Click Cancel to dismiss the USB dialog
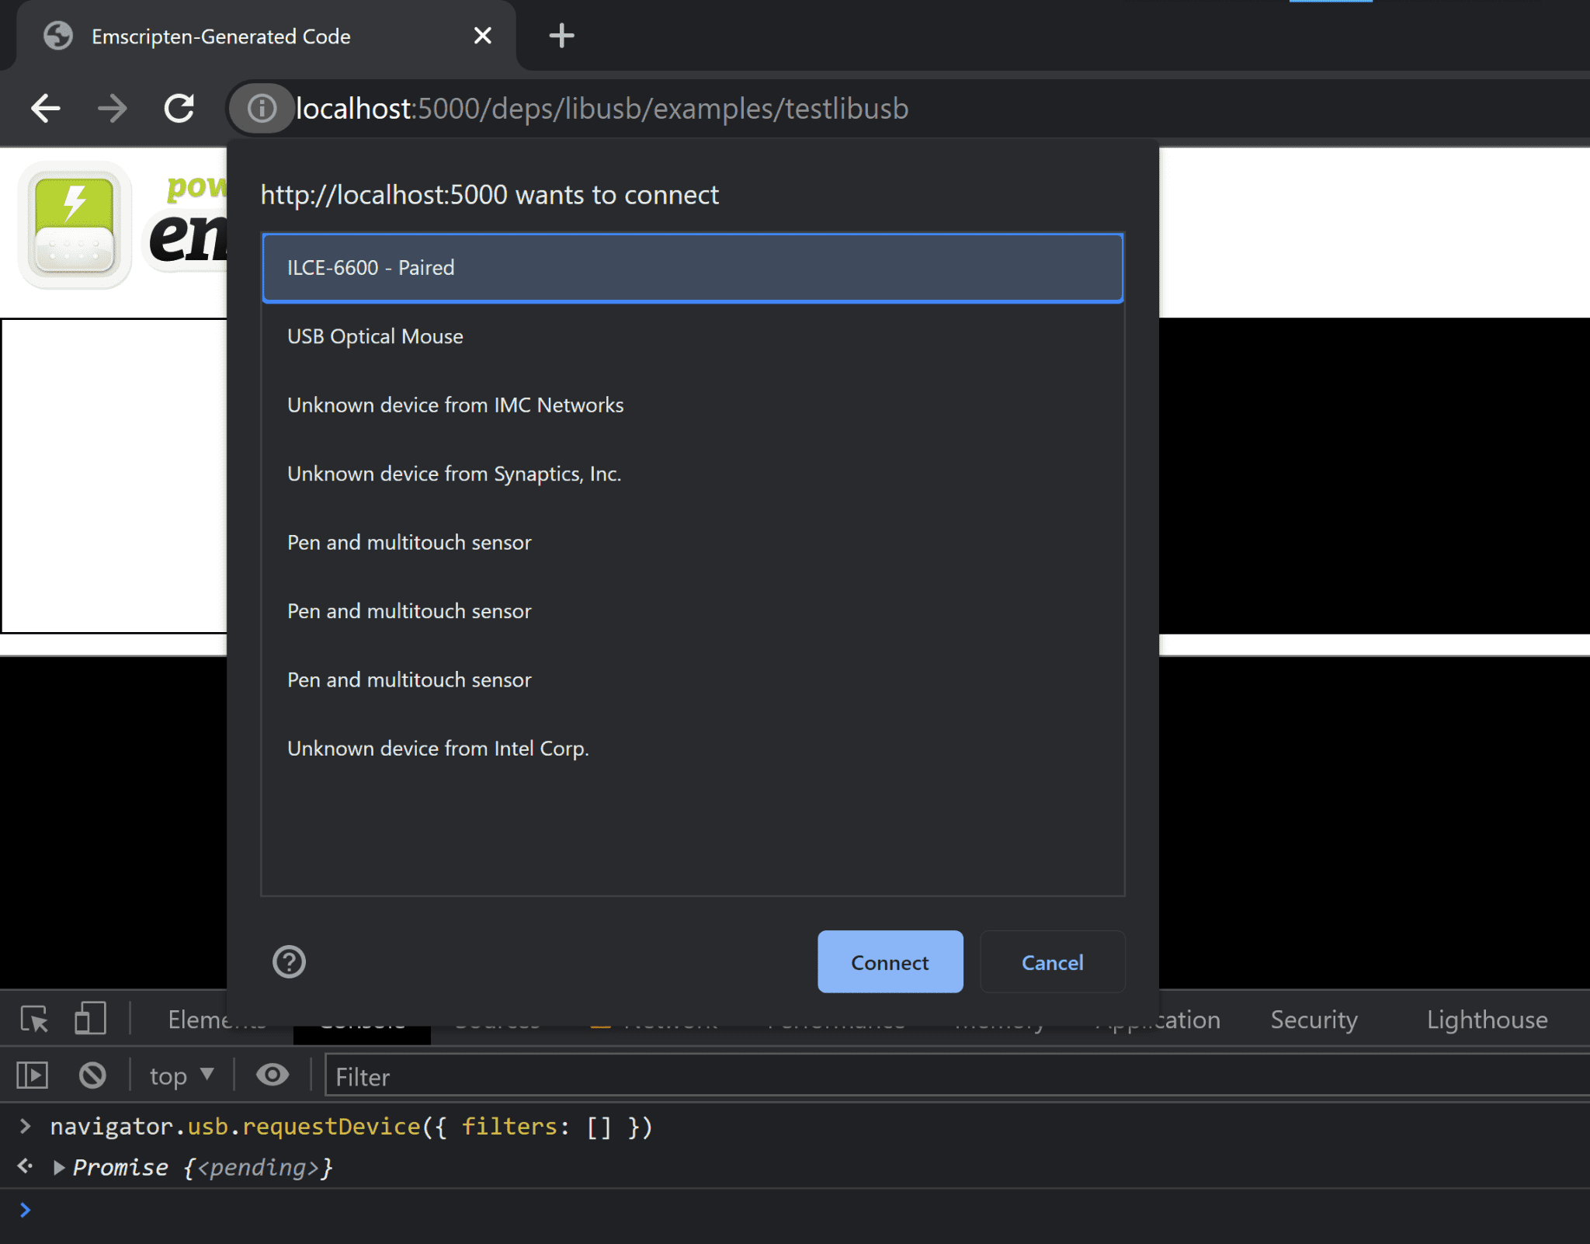 [1052, 961]
